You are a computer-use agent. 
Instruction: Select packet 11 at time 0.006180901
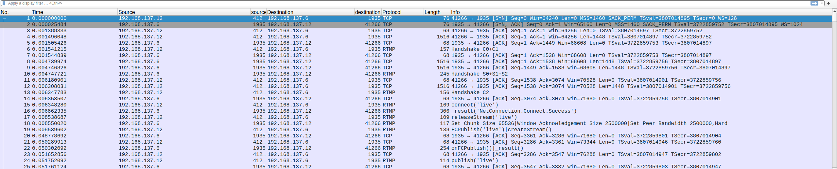point(416,80)
